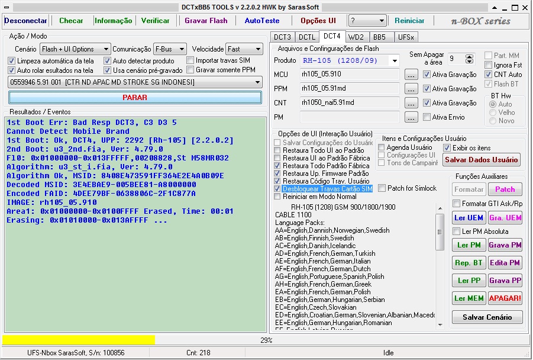Viewport: 533px width, 360px height.
Task: Click the Desconectar toolbar button
Action: click(x=25, y=21)
